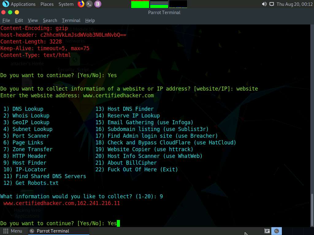
Task: Click the 'Enter the website address' line
Action: (x=77, y=95)
